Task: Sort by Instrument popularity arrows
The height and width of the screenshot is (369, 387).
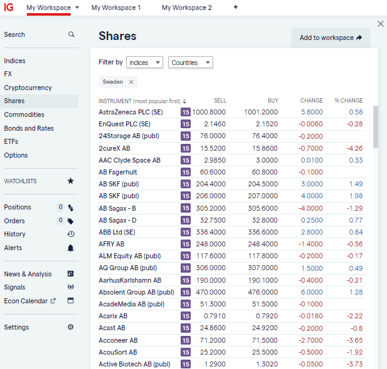Action: click(184, 101)
